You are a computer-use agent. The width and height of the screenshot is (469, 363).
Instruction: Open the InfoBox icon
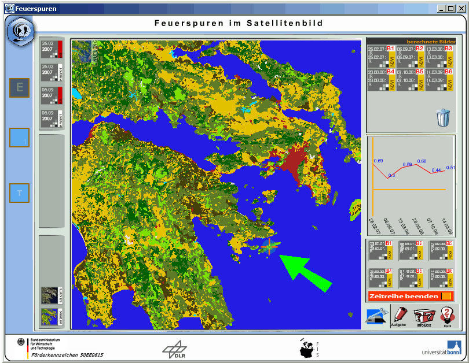click(423, 316)
